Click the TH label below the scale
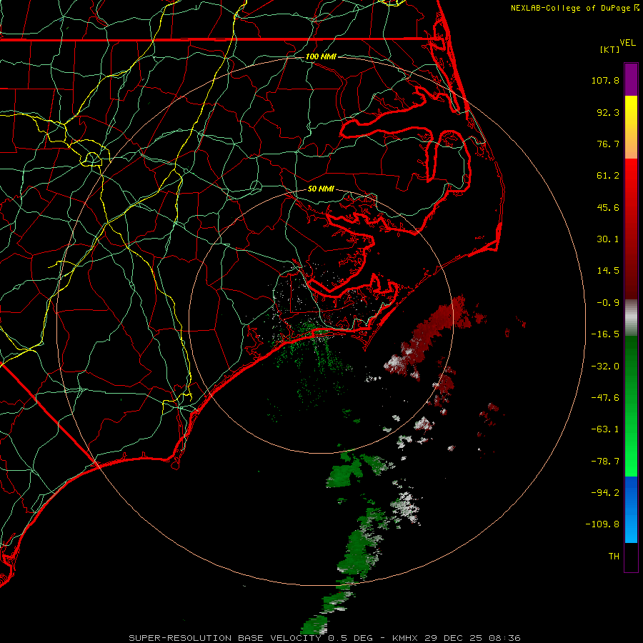This screenshot has height=643, width=643. pyautogui.click(x=614, y=557)
